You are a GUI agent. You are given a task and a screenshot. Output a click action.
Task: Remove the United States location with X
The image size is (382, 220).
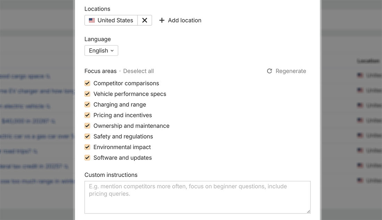[x=144, y=20]
